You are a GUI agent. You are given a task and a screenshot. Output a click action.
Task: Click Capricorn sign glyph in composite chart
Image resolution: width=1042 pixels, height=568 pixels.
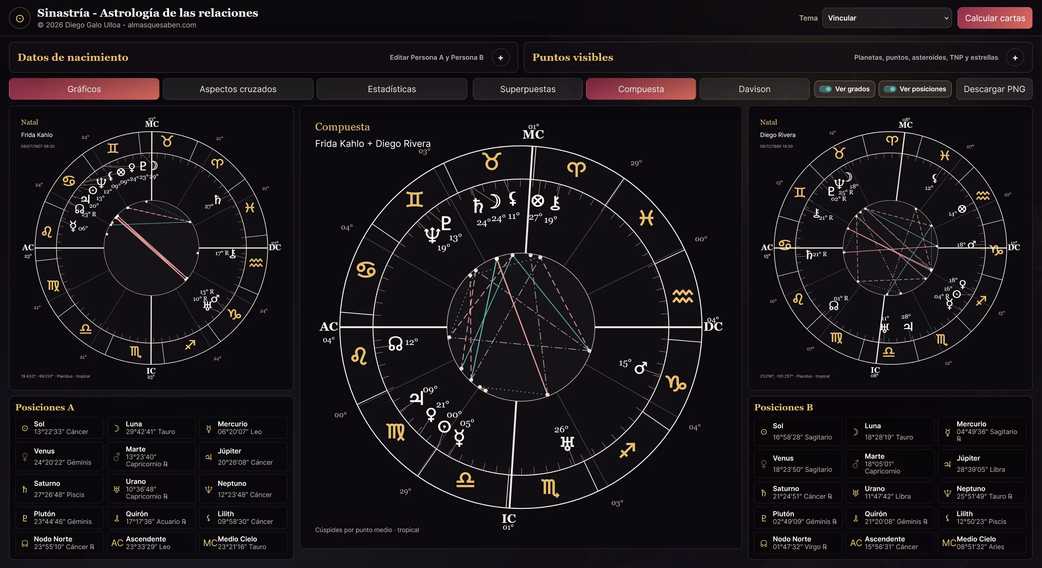(x=676, y=383)
